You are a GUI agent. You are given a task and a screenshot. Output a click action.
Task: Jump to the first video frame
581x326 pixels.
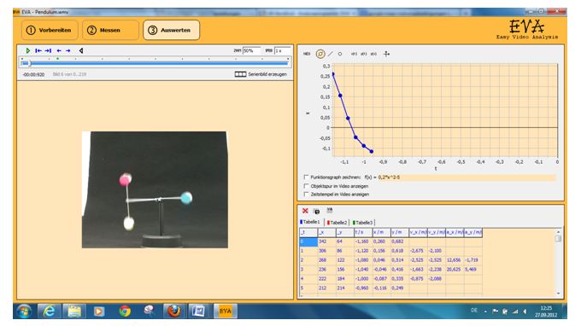38,50
